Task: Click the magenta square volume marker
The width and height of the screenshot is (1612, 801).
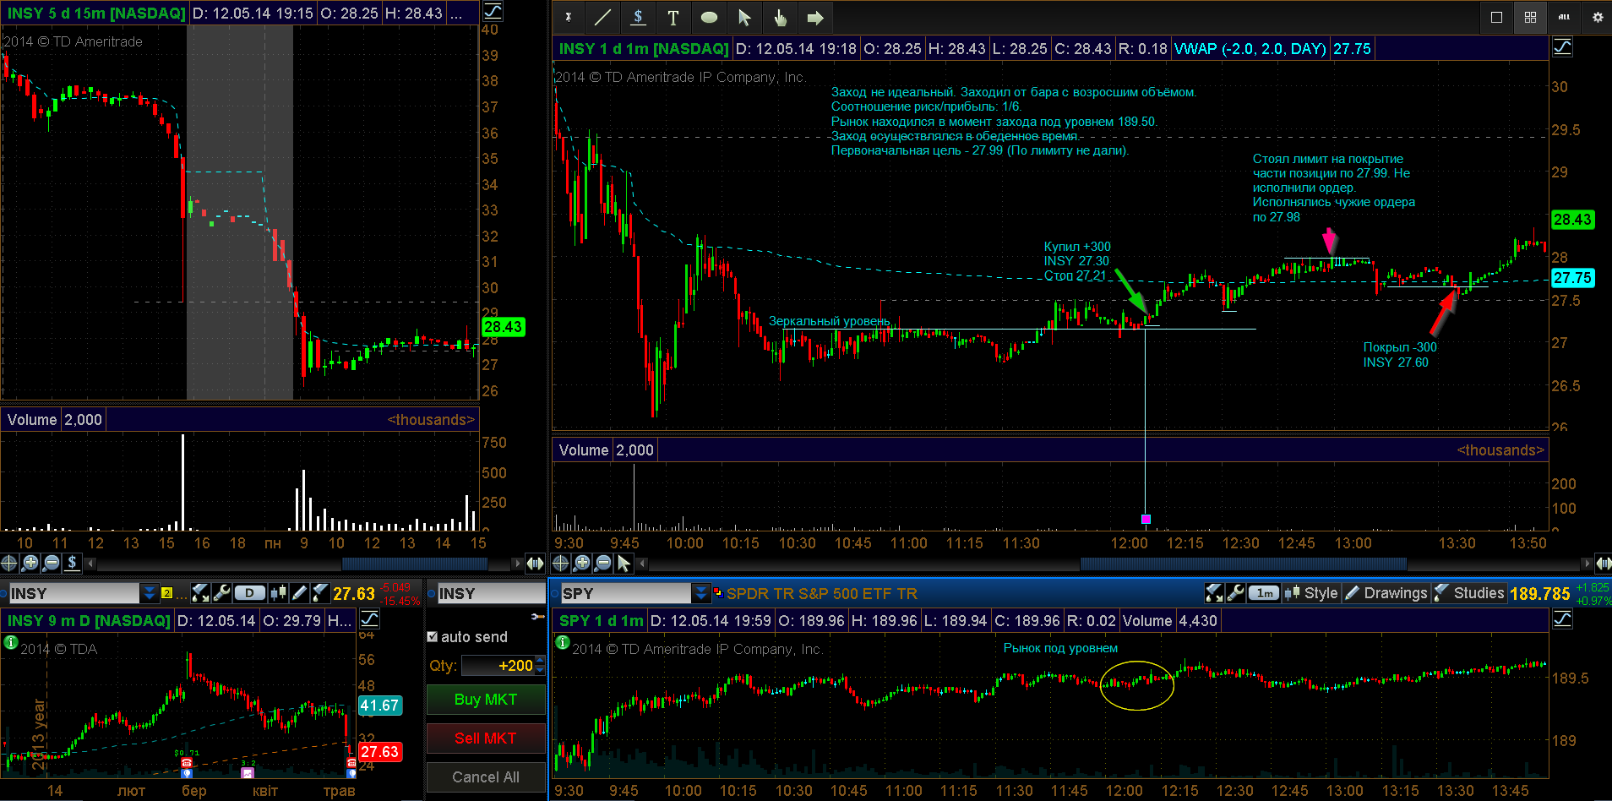Action: pos(1146,520)
